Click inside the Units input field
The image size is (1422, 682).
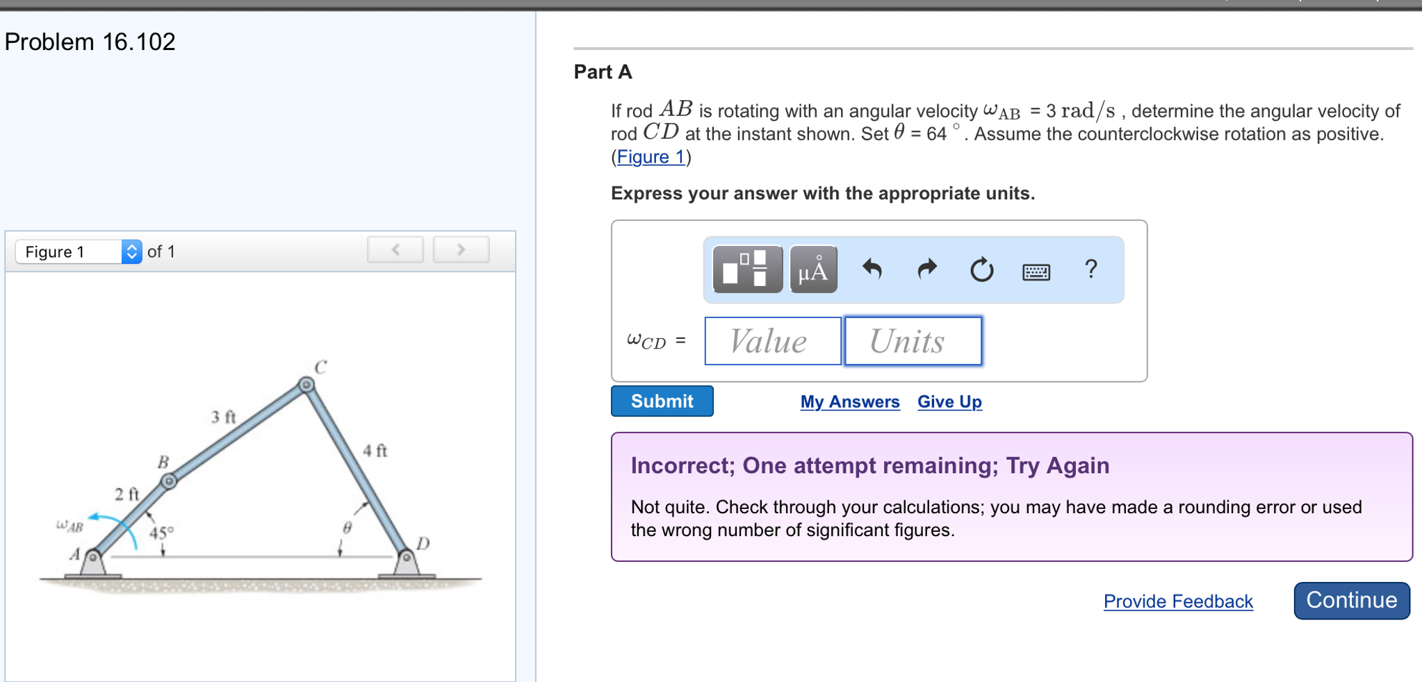coord(913,340)
